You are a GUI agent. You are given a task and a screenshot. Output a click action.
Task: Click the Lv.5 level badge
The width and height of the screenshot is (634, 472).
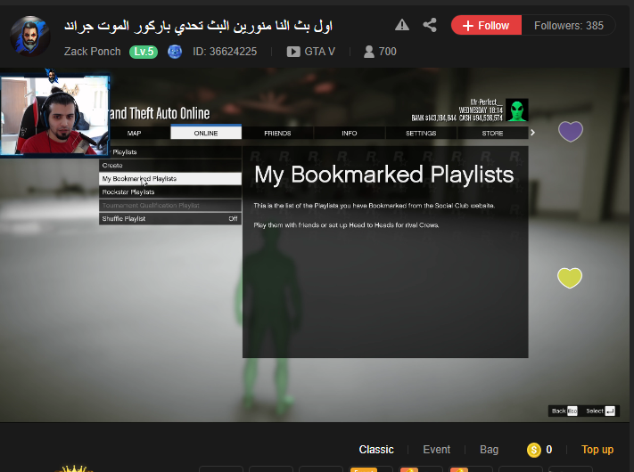pyautogui.click(x=144, y=52)
